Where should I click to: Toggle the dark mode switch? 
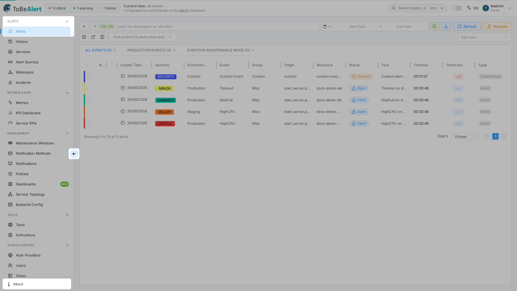tap(456, 8)
